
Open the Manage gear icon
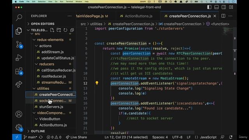tap(19, 127)
